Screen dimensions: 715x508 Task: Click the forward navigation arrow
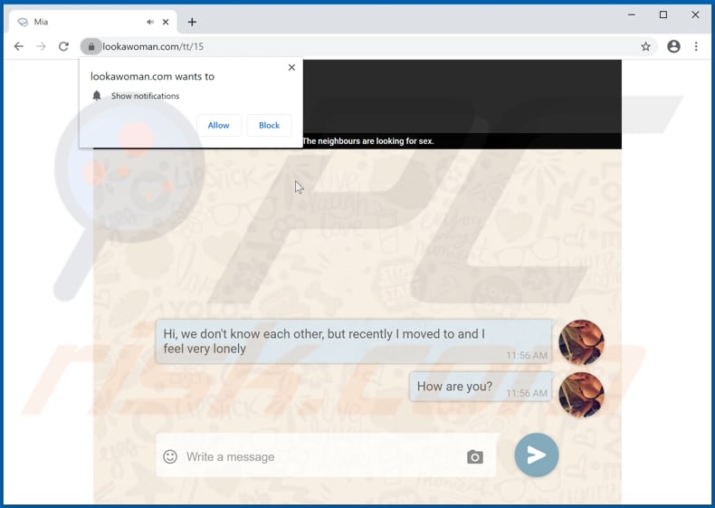tap(41, 46)
